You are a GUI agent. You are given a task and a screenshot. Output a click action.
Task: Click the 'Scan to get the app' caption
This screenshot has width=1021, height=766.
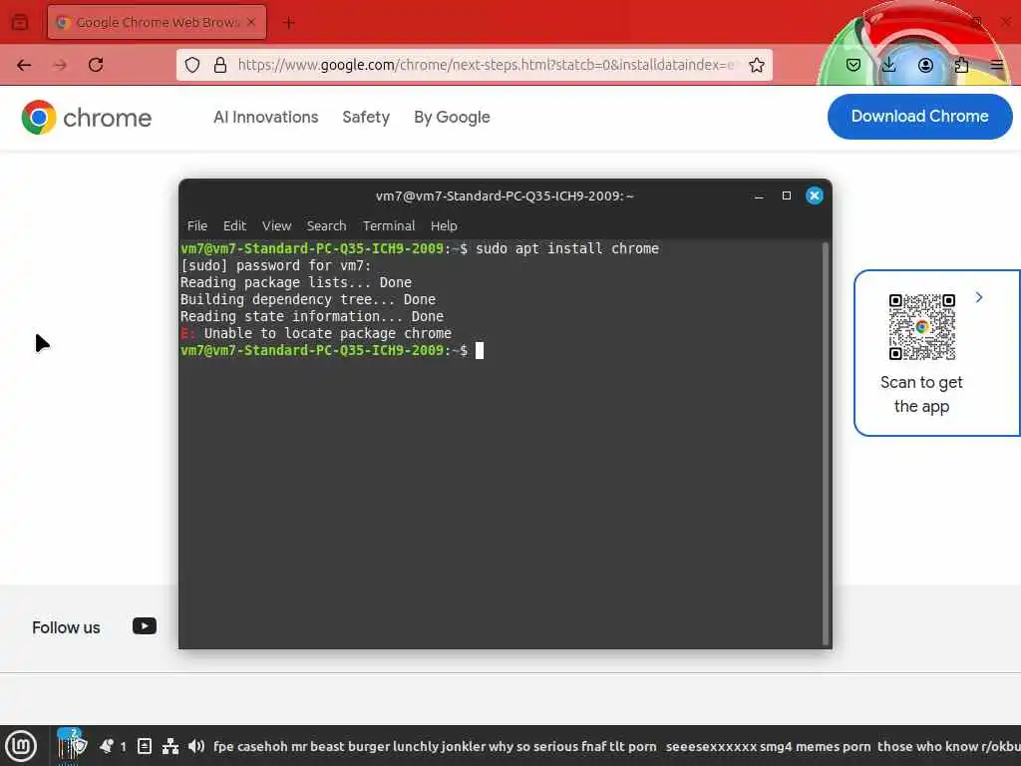[921, 394]
